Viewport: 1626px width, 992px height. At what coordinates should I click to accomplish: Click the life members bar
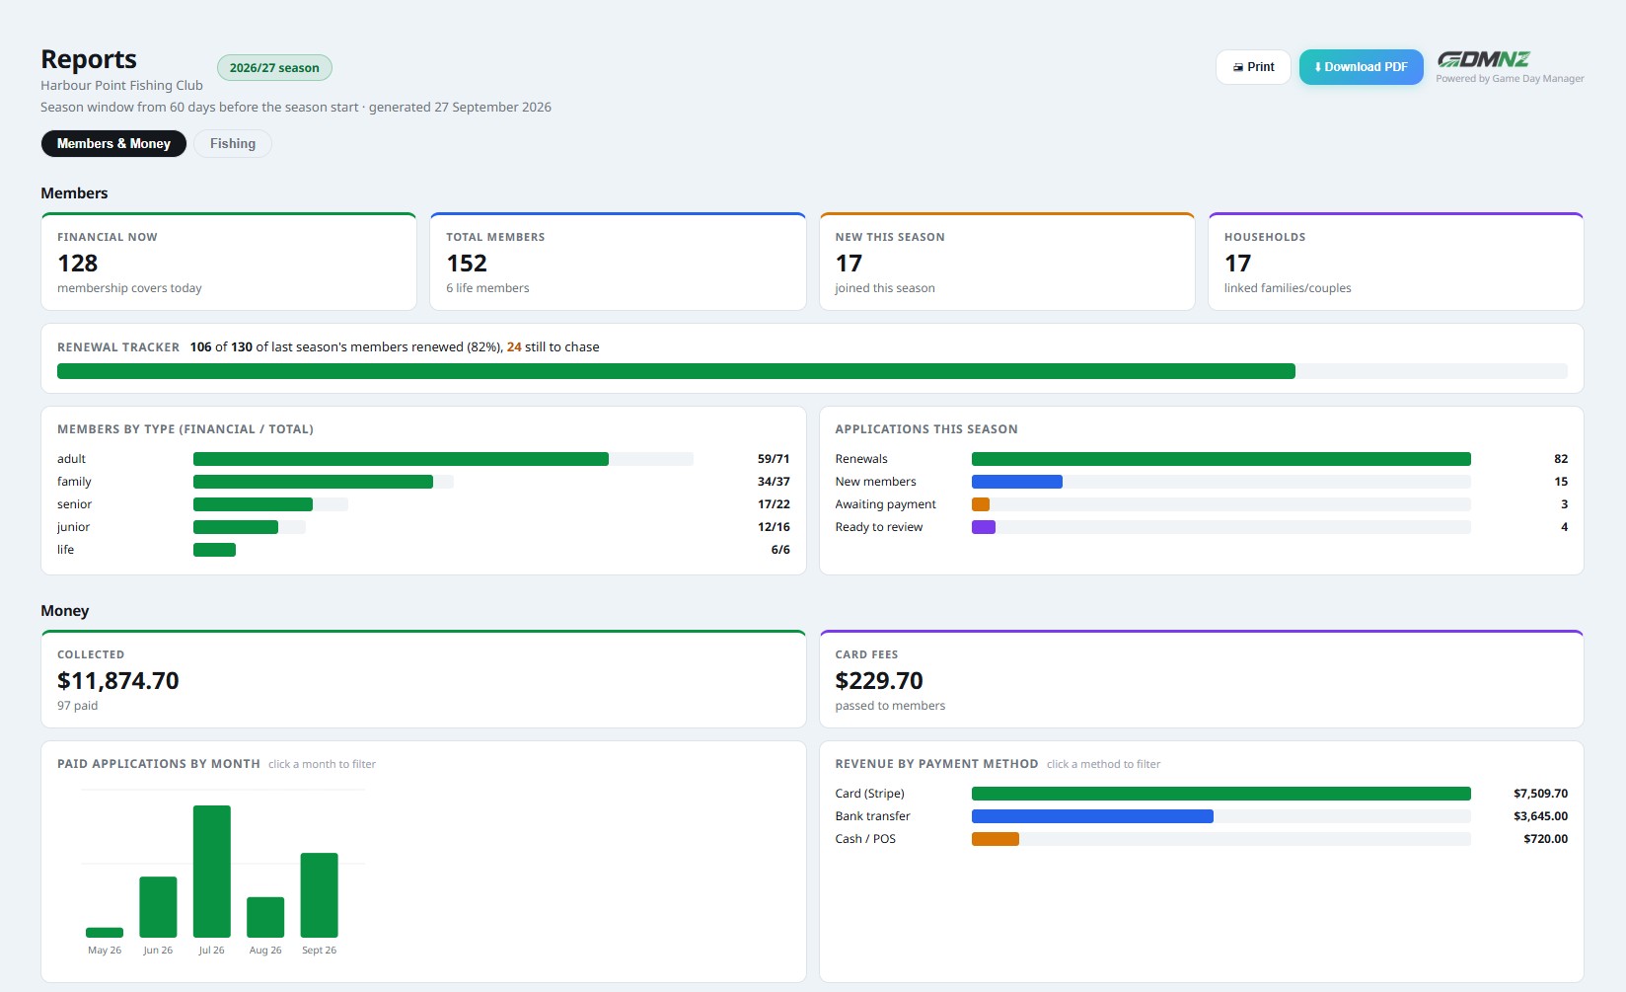(214, 550)
